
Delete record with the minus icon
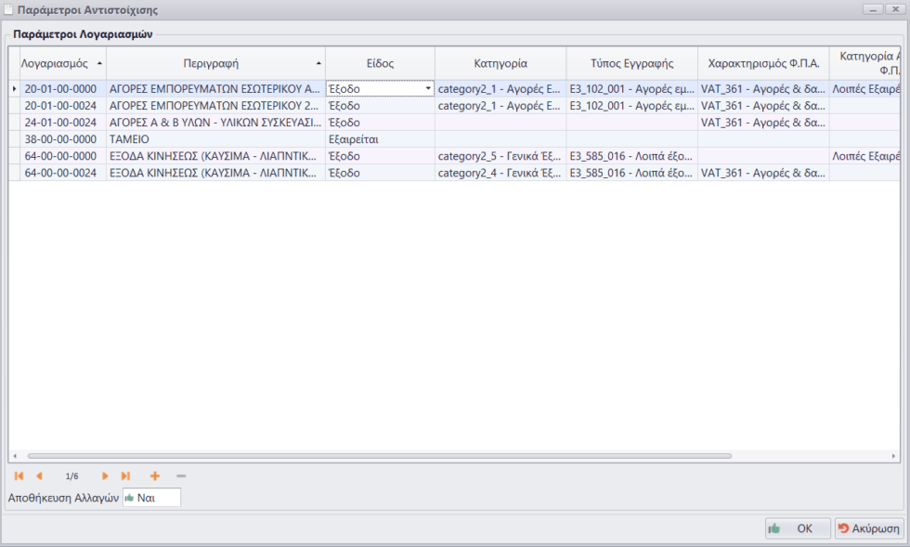180,475
